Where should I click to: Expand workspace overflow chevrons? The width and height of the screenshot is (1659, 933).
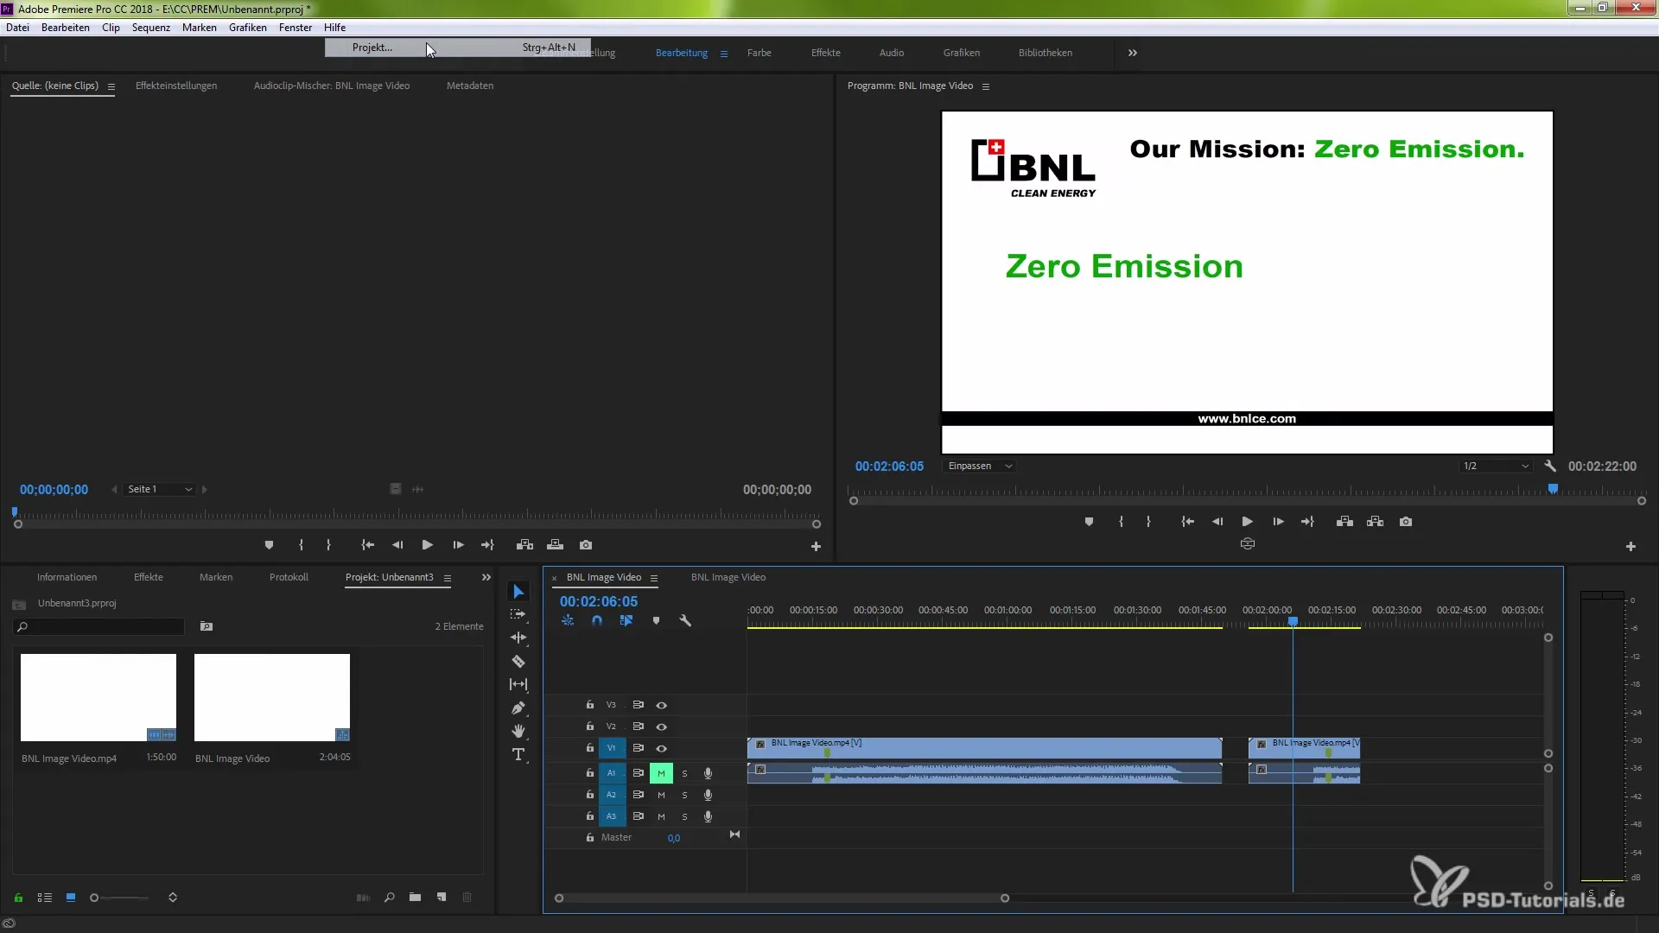coord(1132,54)
